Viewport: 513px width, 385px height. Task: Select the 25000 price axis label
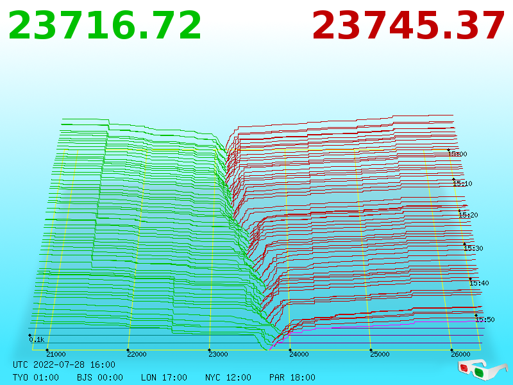(x=380, y=354)
